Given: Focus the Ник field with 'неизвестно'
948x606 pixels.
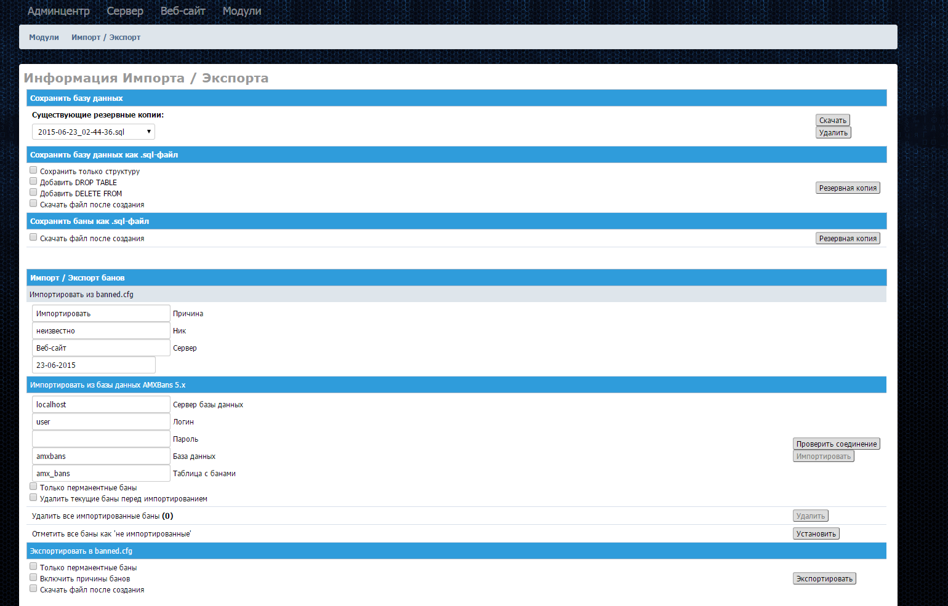Looking at the screenshot, I should click(101, 330).
